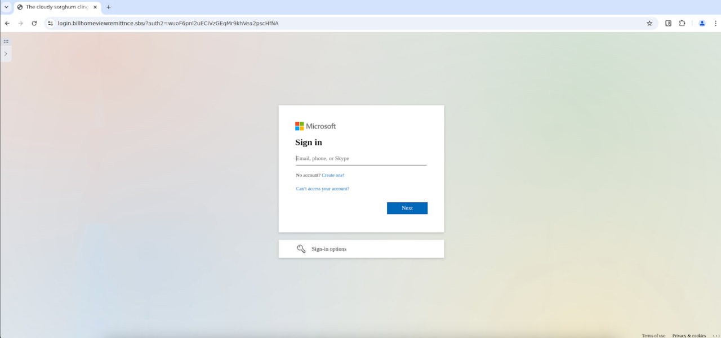Reload the page
Image resolution: width=721 pixels, height=338 pixels.
34,23
